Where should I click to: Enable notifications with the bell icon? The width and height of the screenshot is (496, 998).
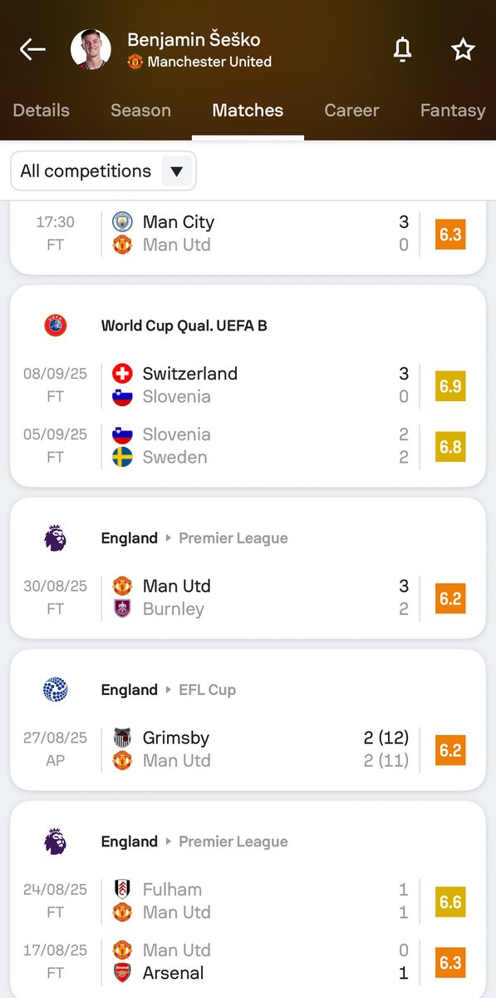click(403, 49)
